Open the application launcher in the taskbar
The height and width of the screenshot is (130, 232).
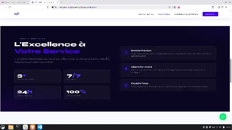pos(3,127)
